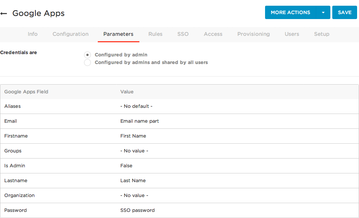
Task: Open the Is Admin parameter row
Action: pos(179,166)
